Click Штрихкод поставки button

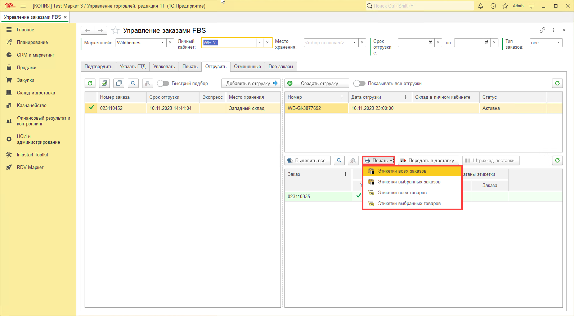[x=491, y=160]
